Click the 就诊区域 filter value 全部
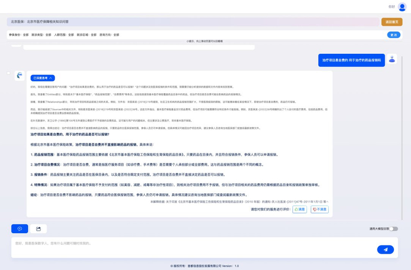The width and height of the screenshot is (411, 270). tap(93, 35)
